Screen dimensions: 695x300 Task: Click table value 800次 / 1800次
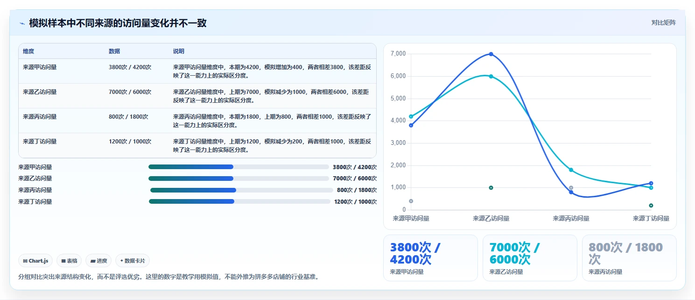(128, 117)
